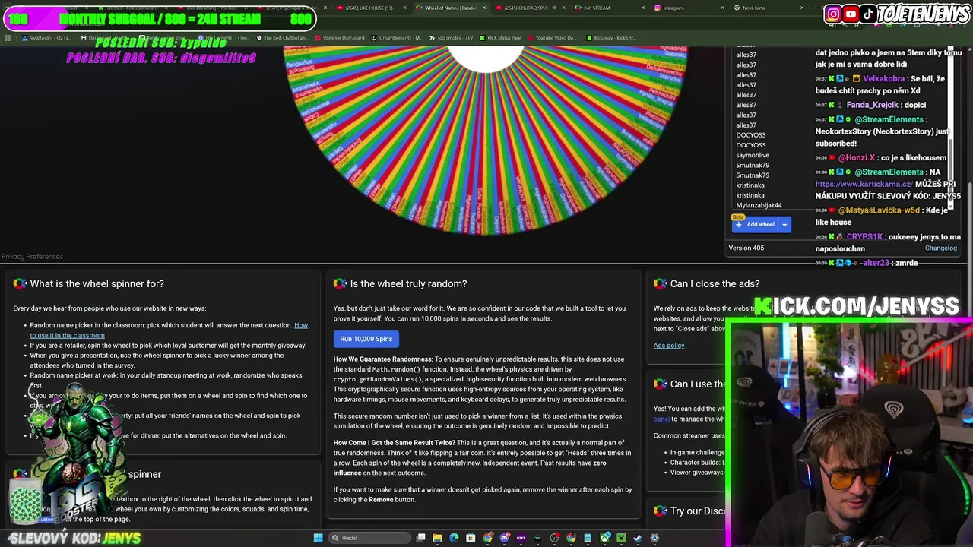Open the Changelog link
This screenshot has width=973, height=547.
tap(940, 248)
